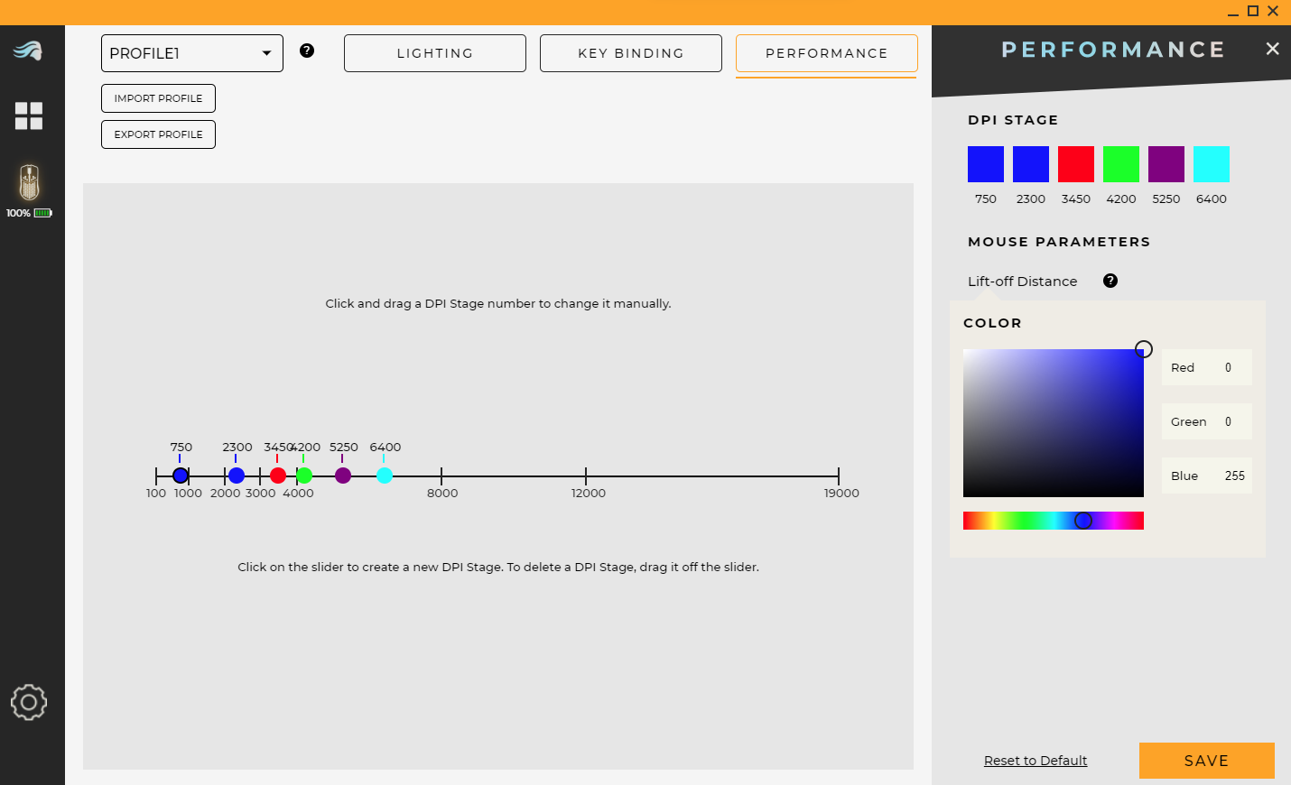Click the 750 DPI marker on slider
1291x785 pixels.
181,476
